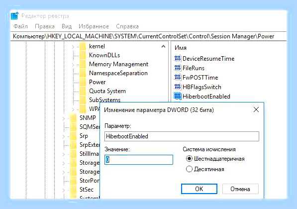
Task: Click the kernel folder icon
Action: [83, 46]
